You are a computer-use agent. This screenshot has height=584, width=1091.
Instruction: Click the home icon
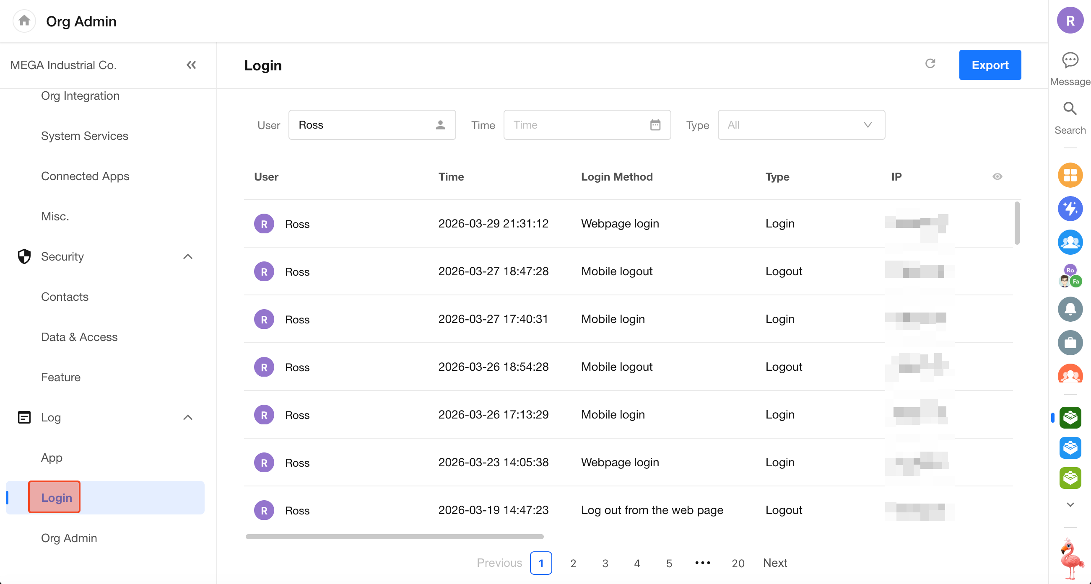pyautogui.click(x=24, y=21)
